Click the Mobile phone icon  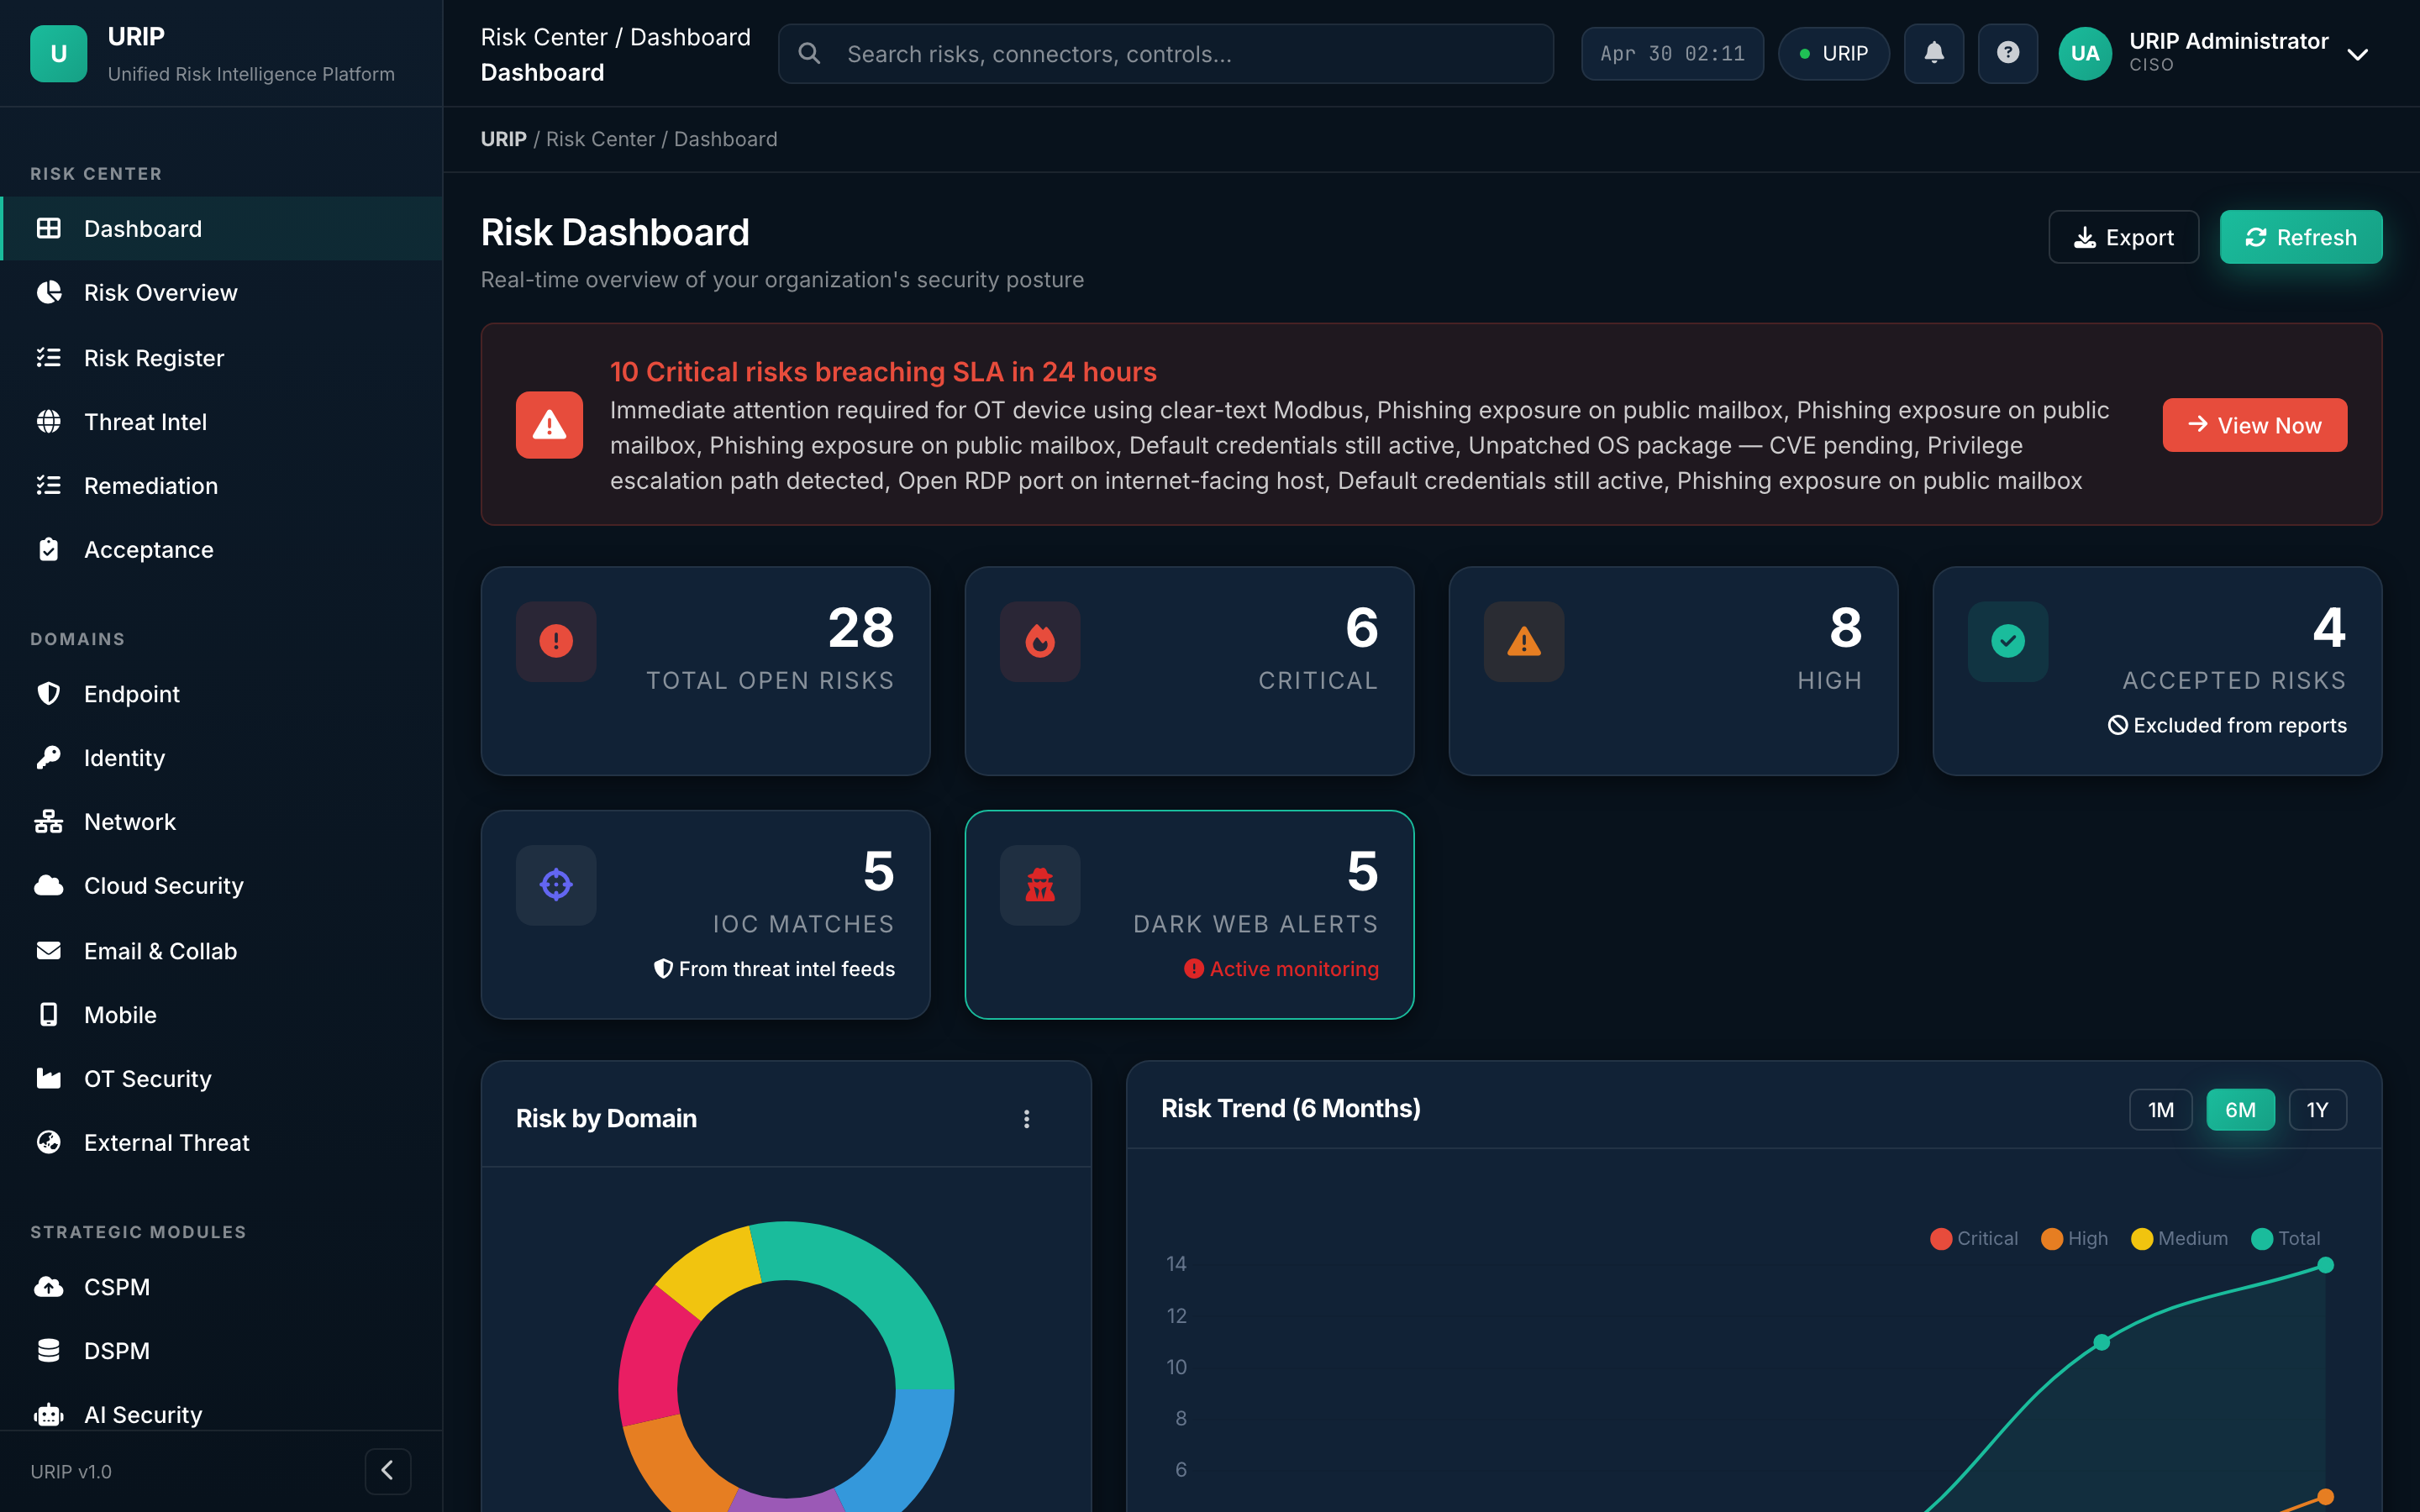click(x=48, y=1014)
